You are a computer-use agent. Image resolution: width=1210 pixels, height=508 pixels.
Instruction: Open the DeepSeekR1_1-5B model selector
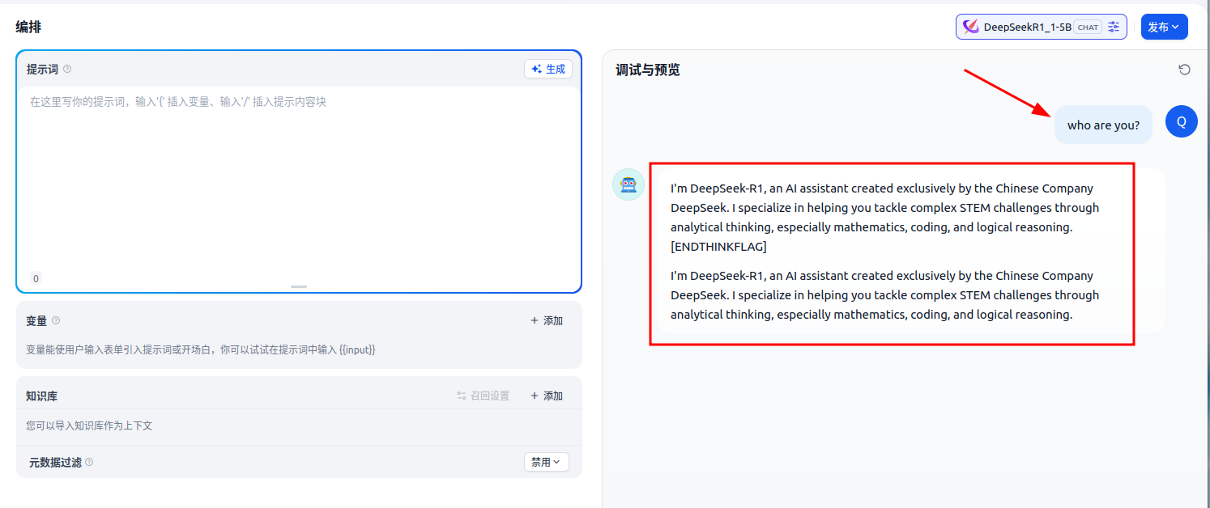[x=1041, y=27]
